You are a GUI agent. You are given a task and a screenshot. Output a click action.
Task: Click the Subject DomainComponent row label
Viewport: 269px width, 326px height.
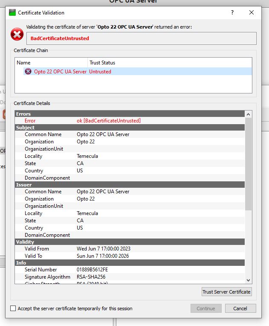pyautogui.click(x=47, y=178)
